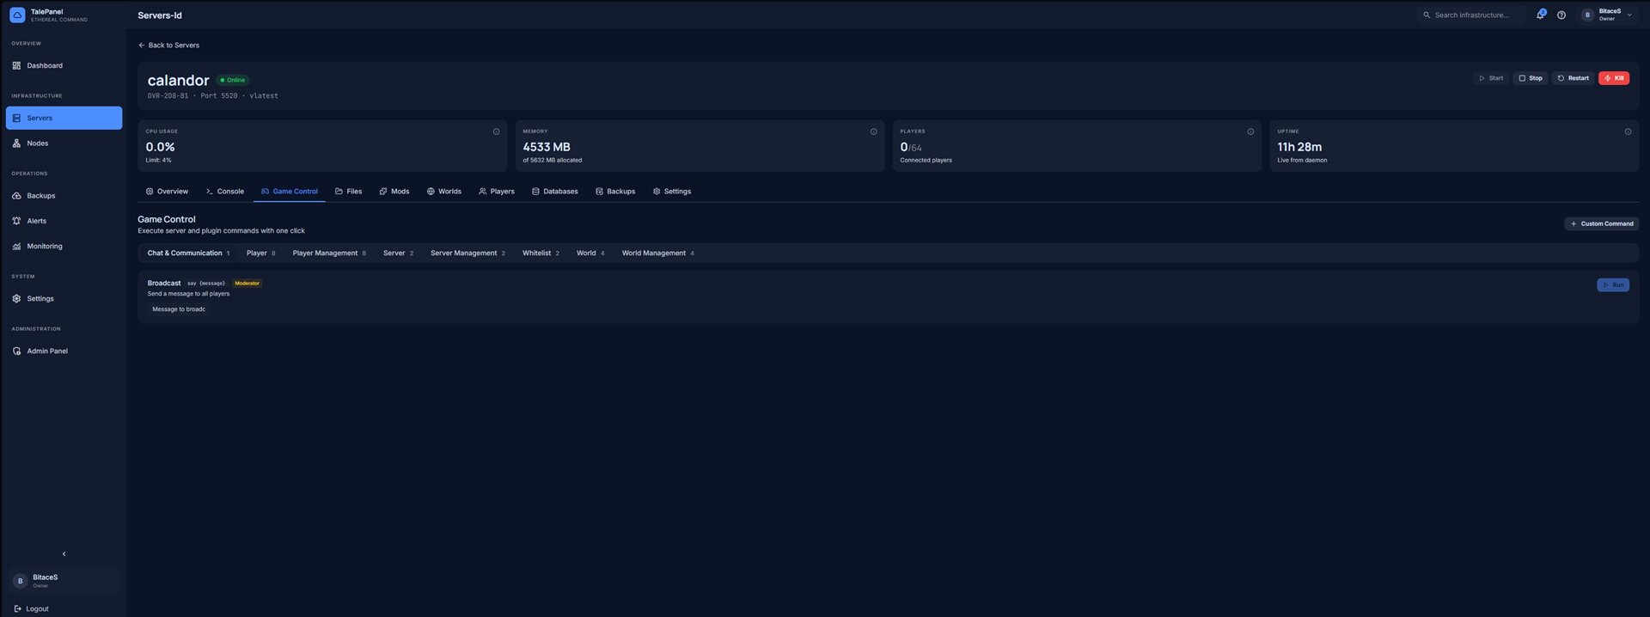
Task: Select Player Management command category
Action: (x=329, y=254)
